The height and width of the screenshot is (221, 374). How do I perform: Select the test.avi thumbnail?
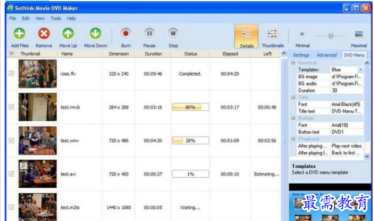[37, 174]
